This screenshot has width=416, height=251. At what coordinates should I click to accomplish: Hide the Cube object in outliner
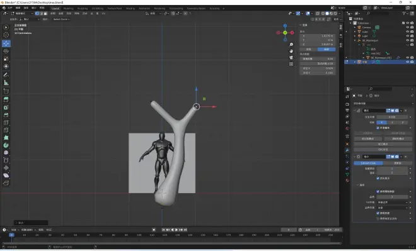tap(408, 31)
